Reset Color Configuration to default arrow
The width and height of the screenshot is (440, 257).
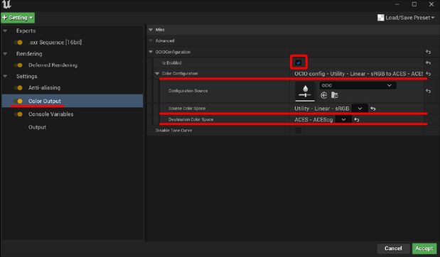pos(428,74)
